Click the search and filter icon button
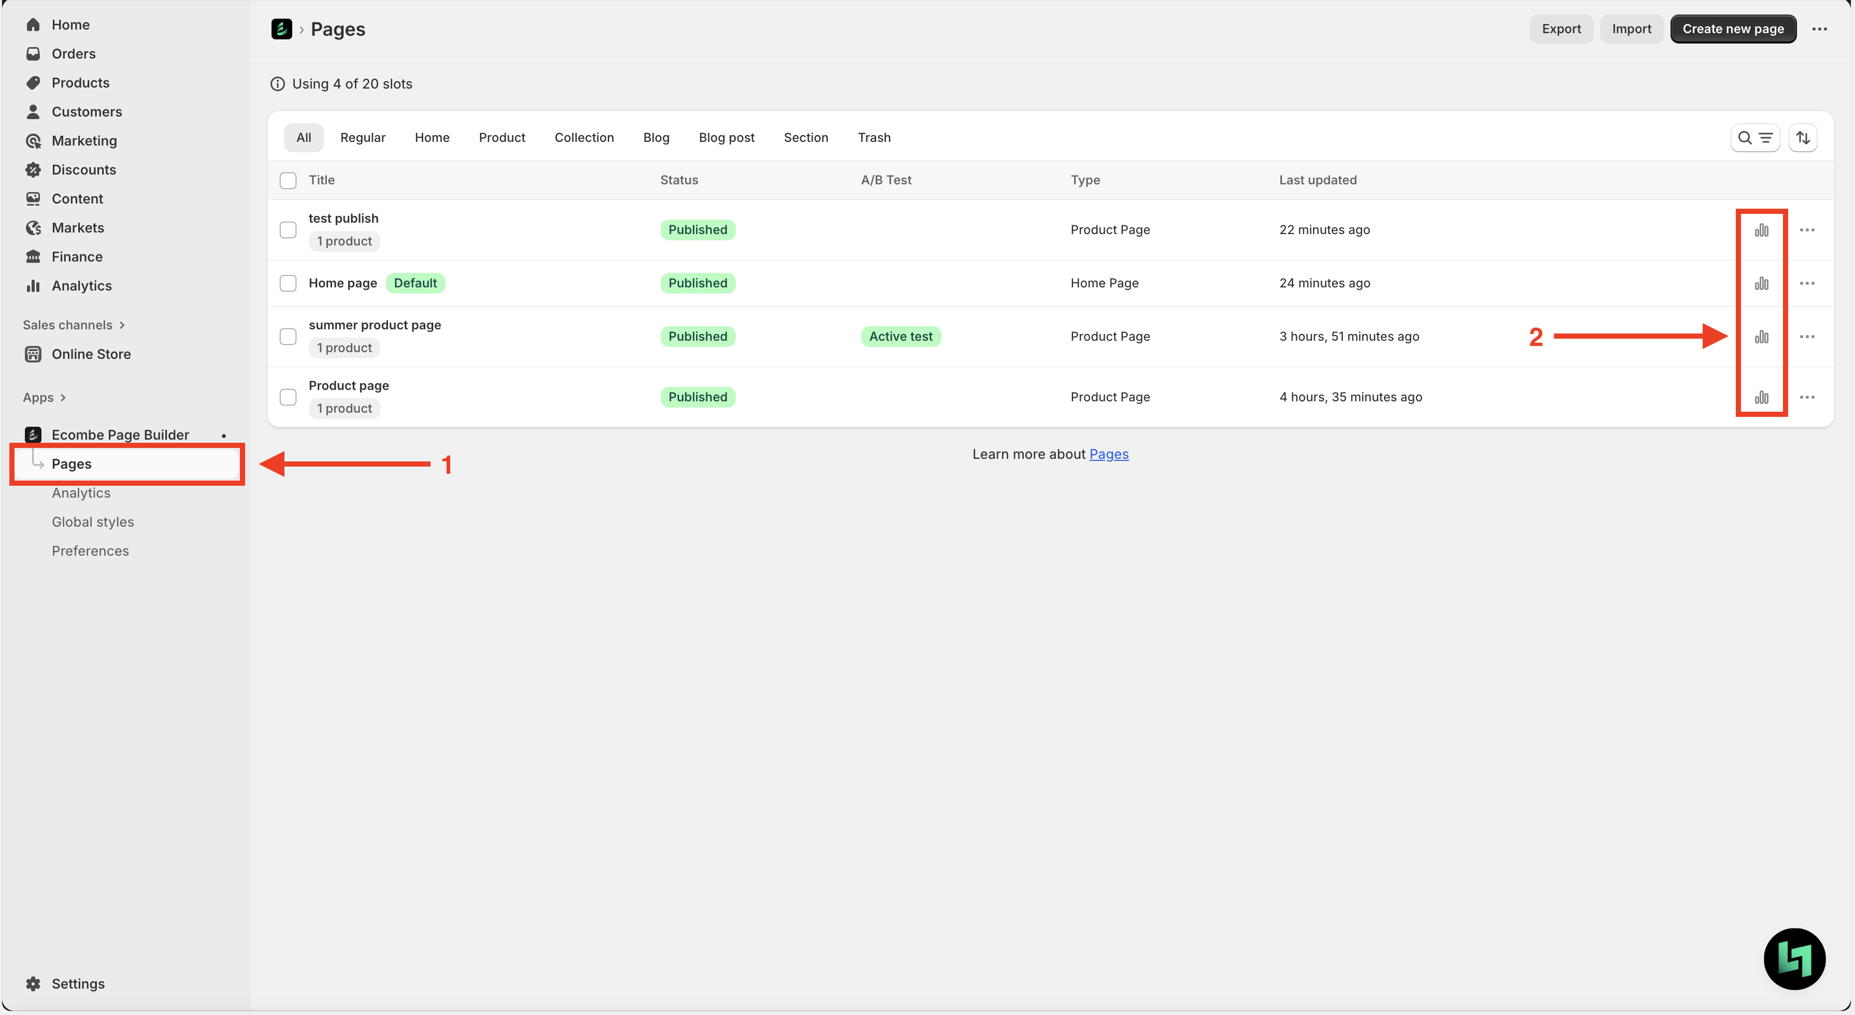This screenshot has width=1855, height=1015. (x=1754, y=138)
